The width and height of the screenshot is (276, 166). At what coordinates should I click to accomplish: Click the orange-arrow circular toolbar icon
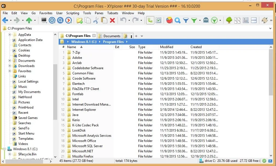pos(69,21)
